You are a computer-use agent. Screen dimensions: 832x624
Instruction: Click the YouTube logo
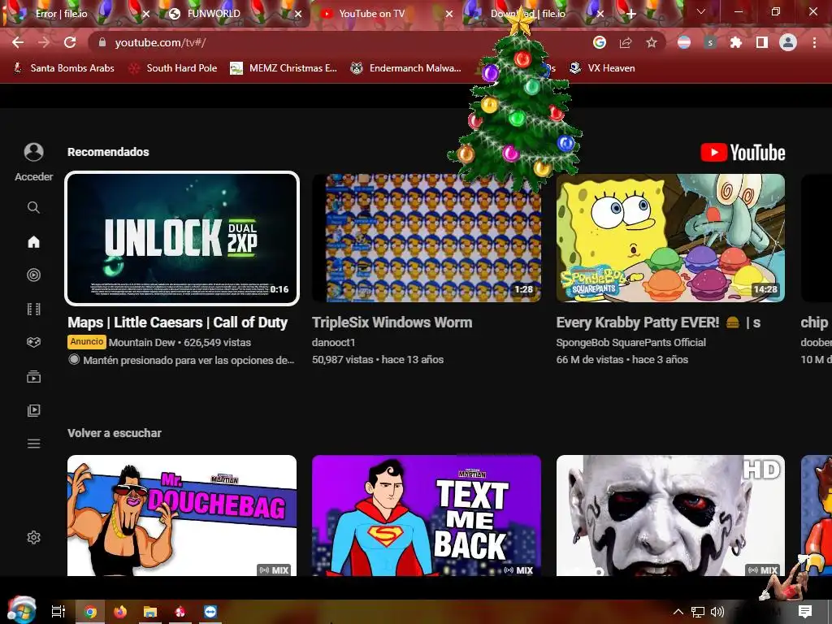743,153
